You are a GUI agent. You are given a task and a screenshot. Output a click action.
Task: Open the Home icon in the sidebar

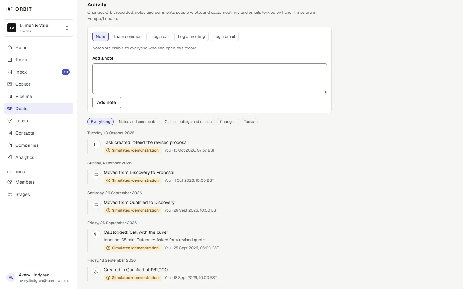coord(10,48)
